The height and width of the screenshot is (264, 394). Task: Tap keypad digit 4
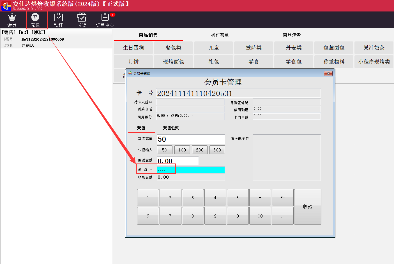[215, 198]
